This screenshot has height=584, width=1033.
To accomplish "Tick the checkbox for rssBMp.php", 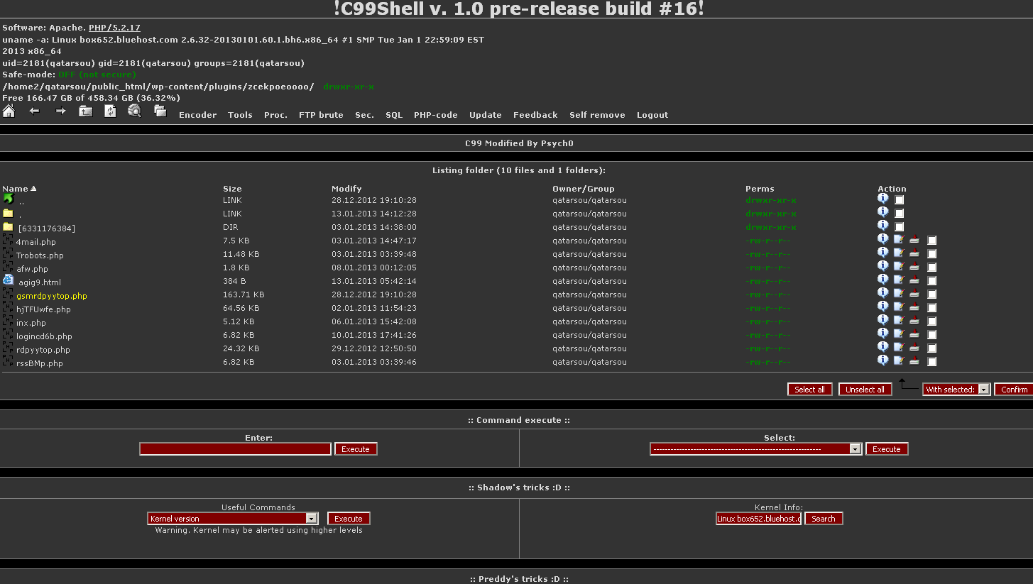I will point(932,362).
